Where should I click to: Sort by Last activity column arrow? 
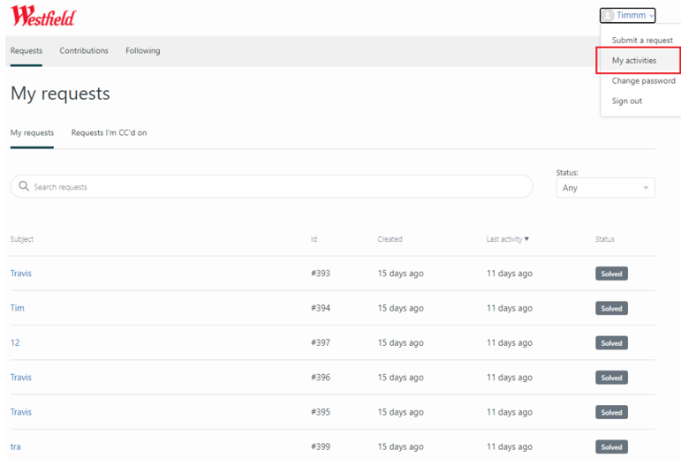pos(526,239)
